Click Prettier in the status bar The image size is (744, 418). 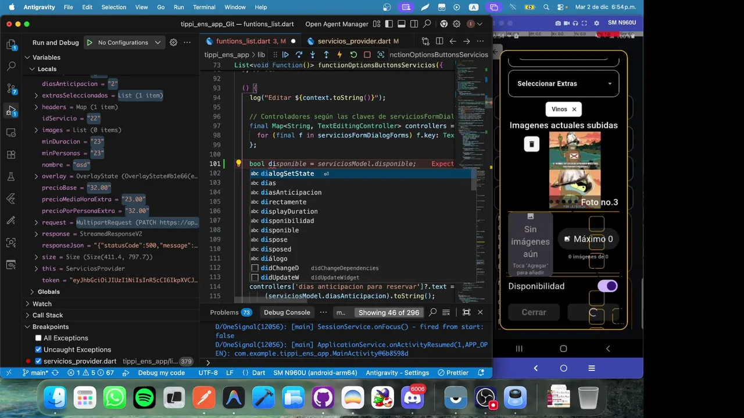[x=453, y=373]
